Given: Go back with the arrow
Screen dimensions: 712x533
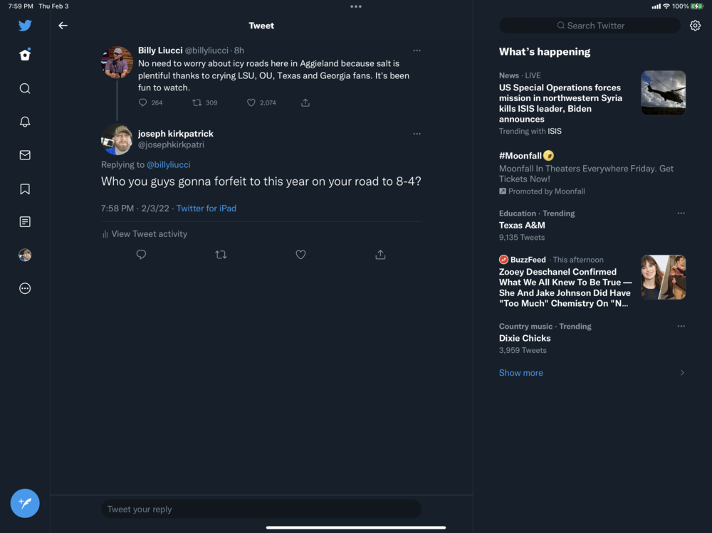Looking at the screenshot, I should (63, 26).
